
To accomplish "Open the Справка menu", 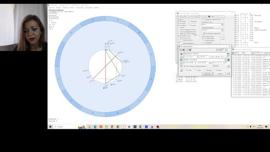I will coord(96,8).
